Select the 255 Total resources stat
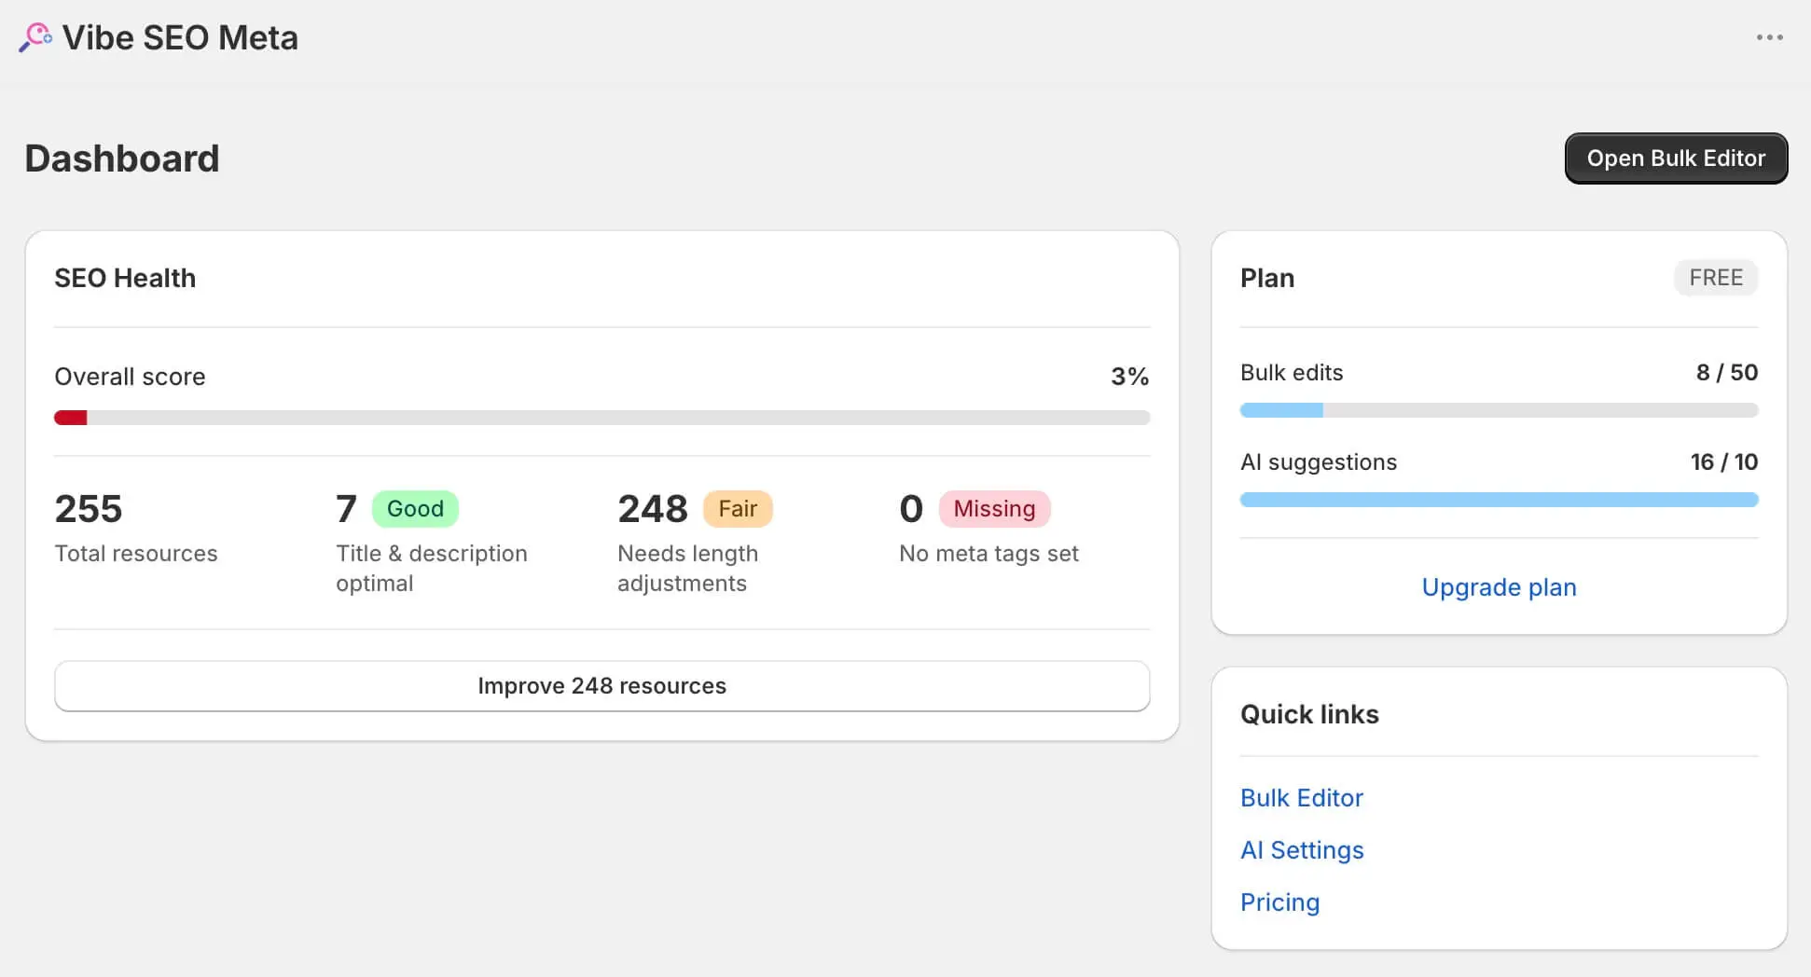1811x977 pixels. point(89,510)
